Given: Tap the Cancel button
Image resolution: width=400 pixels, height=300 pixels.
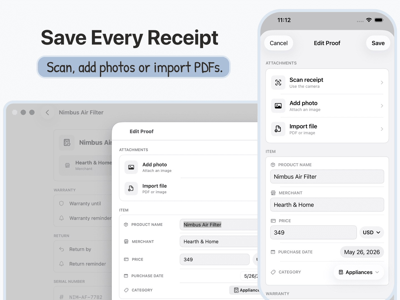Looking at the screenshot, I should (279, 43).
